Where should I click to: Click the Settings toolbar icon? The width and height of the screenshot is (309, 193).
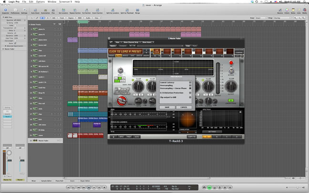tap(24, 10)
